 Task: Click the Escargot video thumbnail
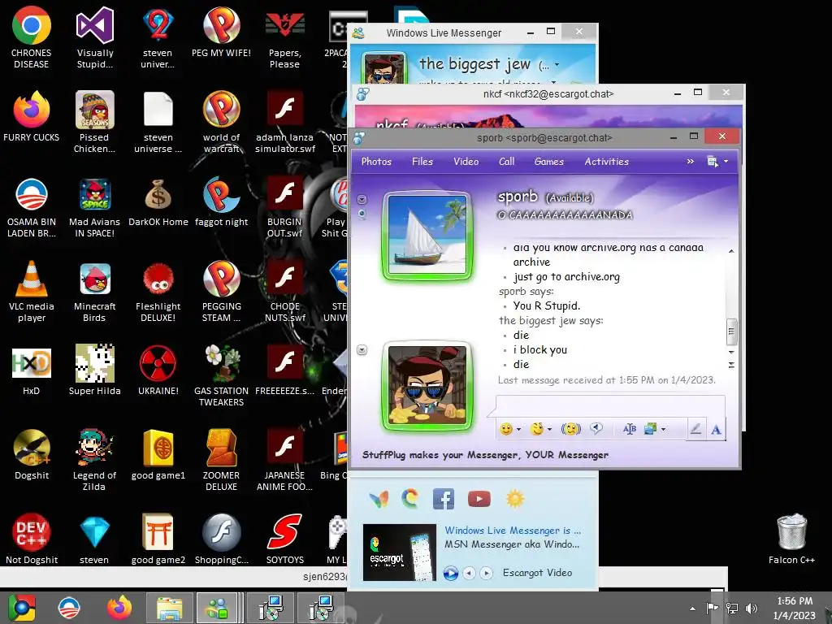click(400, 552)
